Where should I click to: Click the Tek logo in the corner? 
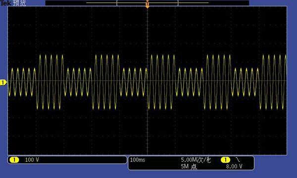pos(5,2)
